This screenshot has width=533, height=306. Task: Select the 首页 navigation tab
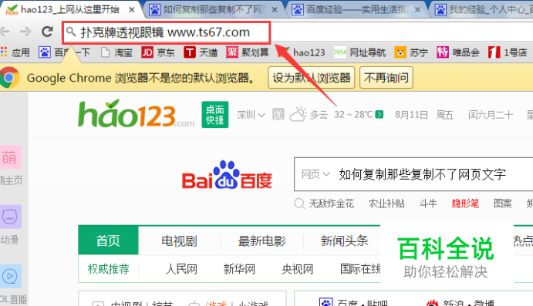tap(108, 240)
